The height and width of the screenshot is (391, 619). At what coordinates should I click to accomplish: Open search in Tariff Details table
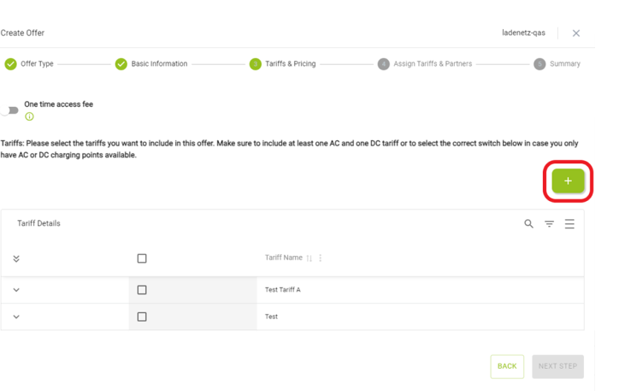click(528, 224)
